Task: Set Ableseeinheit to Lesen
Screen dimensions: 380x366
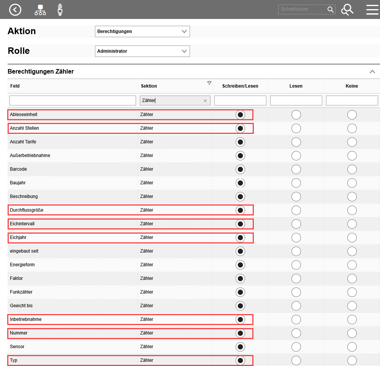Action: pyautogui.click(x=296, y=115)
